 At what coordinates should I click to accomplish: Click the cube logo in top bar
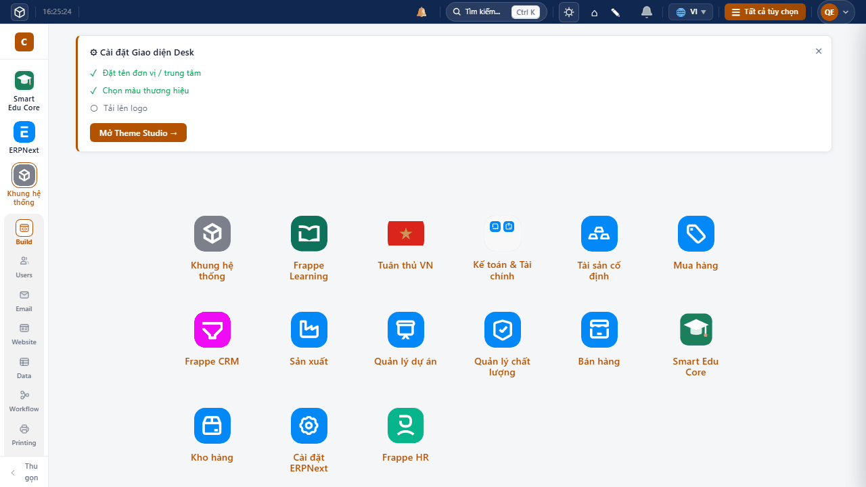(x=20, y=11)
